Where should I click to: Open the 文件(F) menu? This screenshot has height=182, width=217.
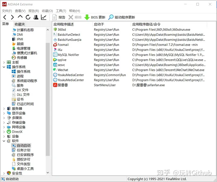[x=7, y=11]
